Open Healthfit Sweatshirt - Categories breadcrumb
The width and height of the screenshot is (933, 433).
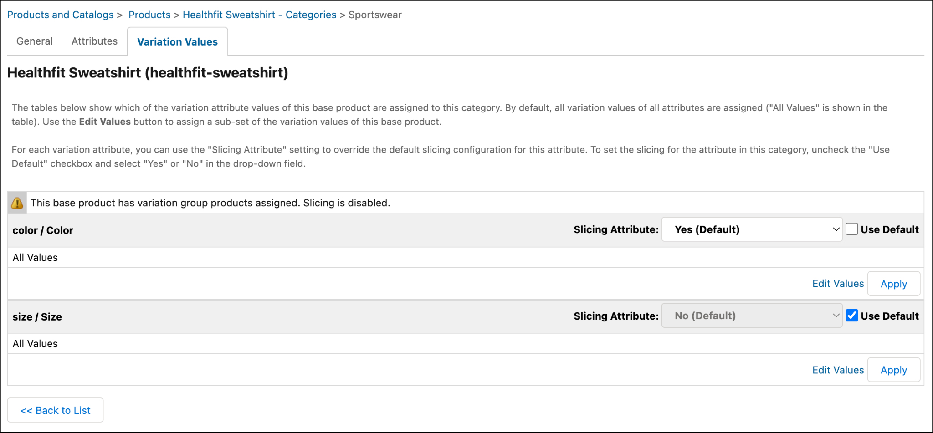pos(259,15)
